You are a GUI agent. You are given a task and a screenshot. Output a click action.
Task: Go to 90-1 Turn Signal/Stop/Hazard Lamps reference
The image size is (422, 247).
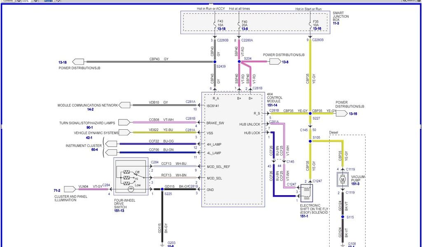click(x=90, y=127)
